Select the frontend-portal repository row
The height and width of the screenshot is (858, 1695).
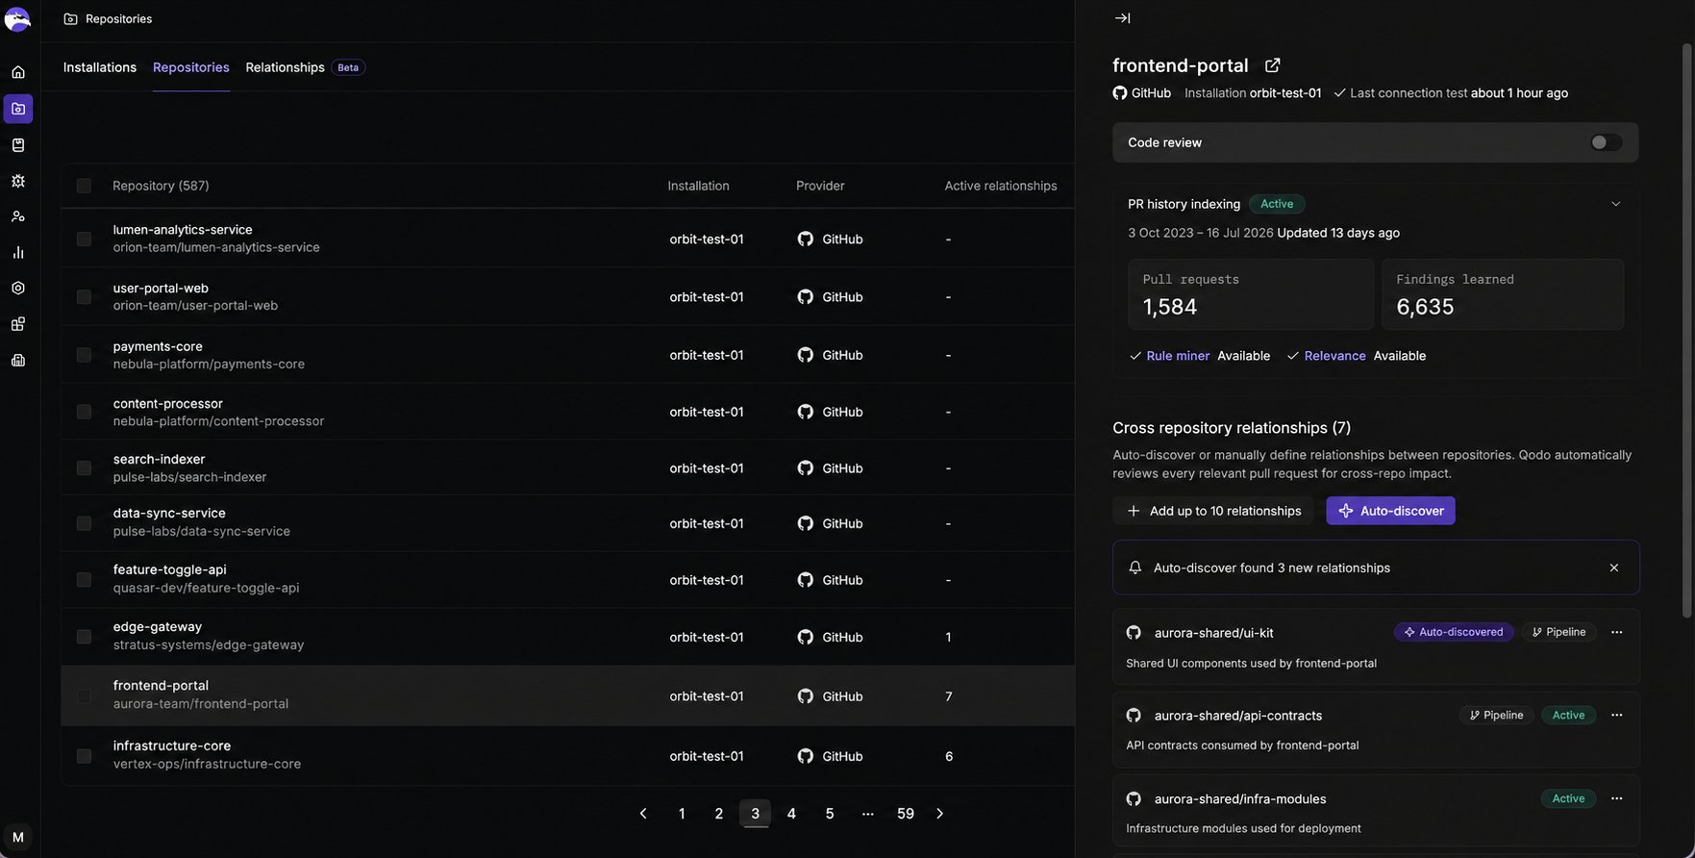pyautogui.click(x=567, y=695)
